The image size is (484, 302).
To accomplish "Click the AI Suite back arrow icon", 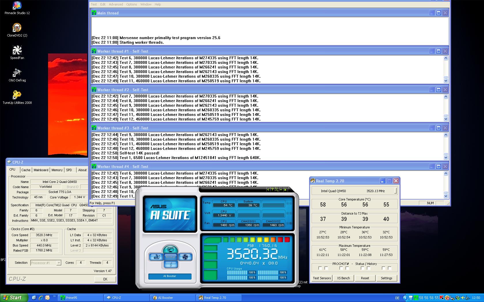I will tap(268, 190).
